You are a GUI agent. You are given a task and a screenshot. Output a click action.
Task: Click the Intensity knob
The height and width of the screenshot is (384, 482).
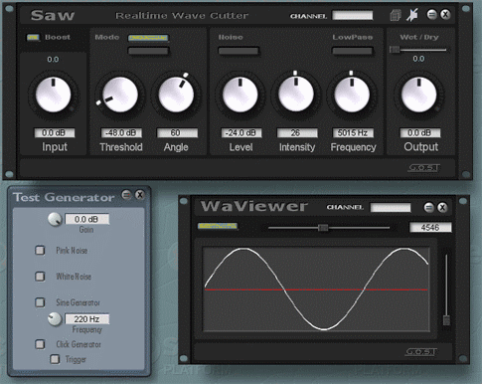(296, 95)
